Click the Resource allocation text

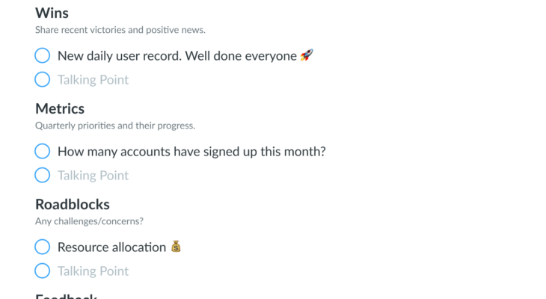[111, 247]
